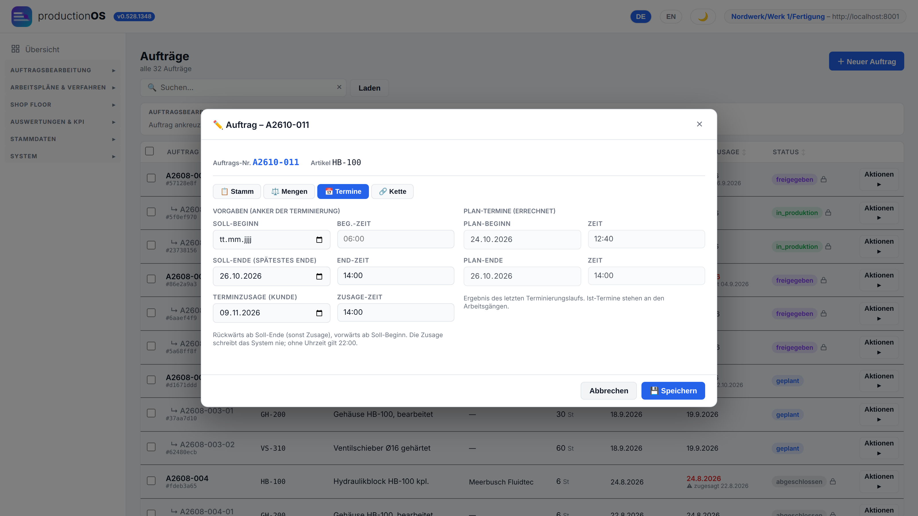Screen dimensions: 918x516
Task: Expand Arbeitspläne & Verfahren section
Action: pyautogui.click(x=63, y=88)
